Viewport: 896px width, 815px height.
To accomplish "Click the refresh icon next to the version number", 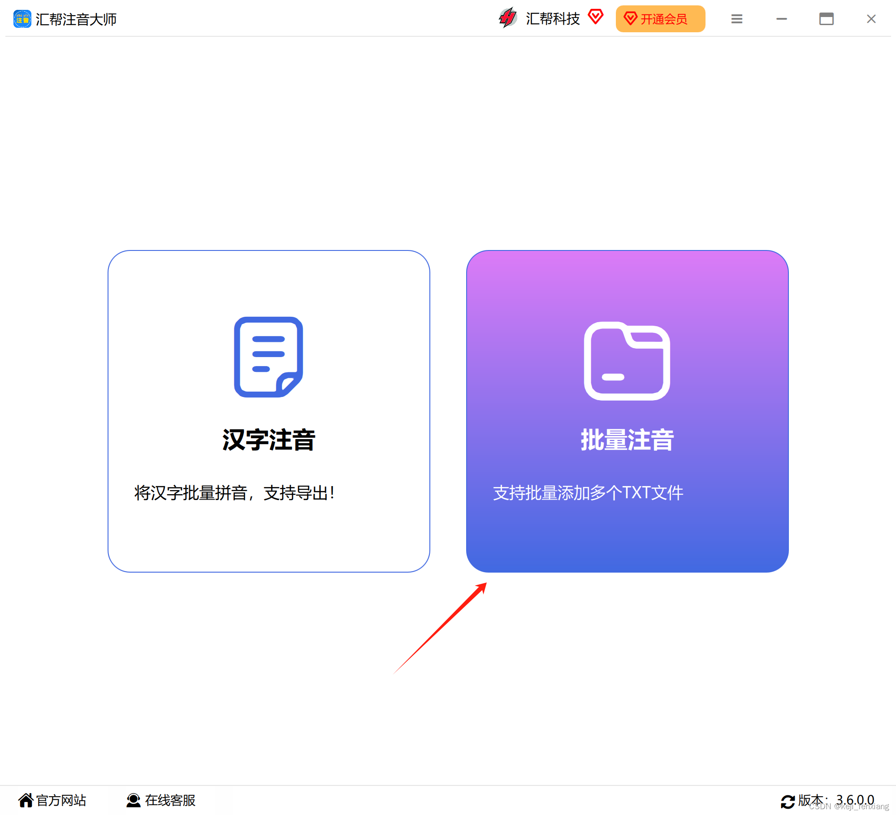I will [788, 801].
